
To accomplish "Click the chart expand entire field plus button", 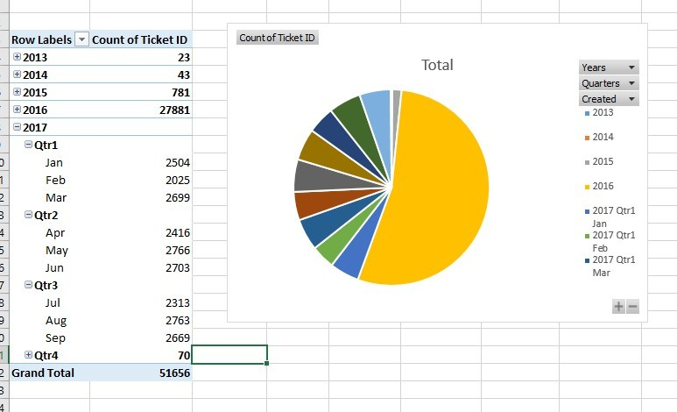I will click(x=618, y=307).
